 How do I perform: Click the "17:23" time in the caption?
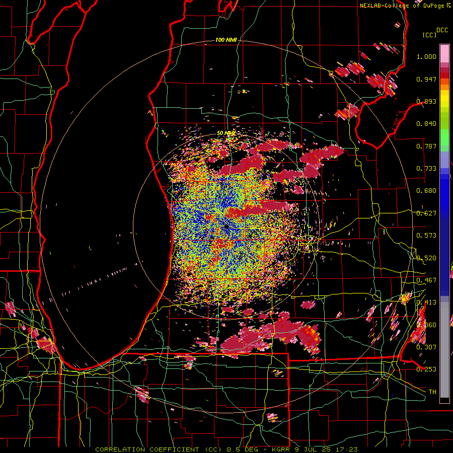coord(347,449)
